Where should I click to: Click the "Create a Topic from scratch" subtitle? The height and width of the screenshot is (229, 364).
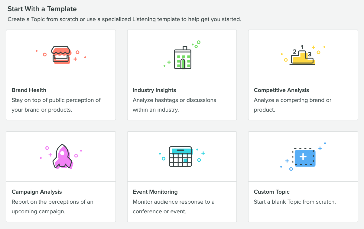point(124,19)
